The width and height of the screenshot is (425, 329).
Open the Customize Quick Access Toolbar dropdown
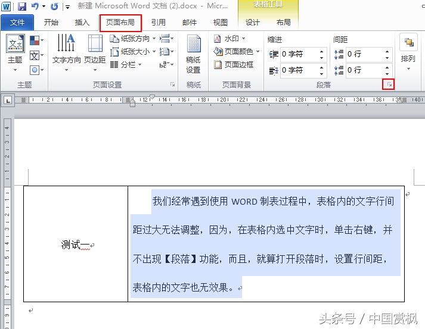click(x=67, y=7)
